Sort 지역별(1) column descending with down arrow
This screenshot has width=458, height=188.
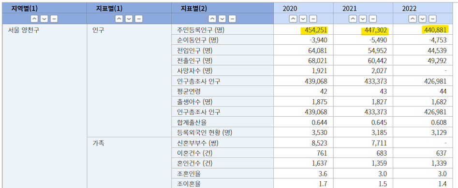tap(44, 19)
